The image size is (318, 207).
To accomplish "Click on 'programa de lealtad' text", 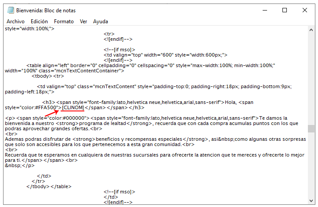I will click(102, 123).
